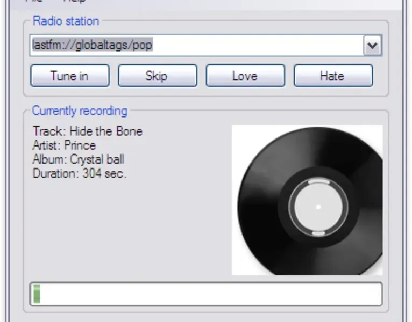Click the vinyl record album art
Image resolution: width=412 pixels, height=322 pixels.
[307, 200]
